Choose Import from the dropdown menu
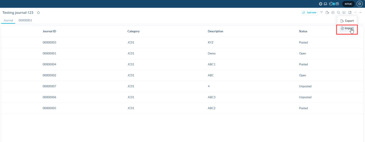 (x=347, y=28)
